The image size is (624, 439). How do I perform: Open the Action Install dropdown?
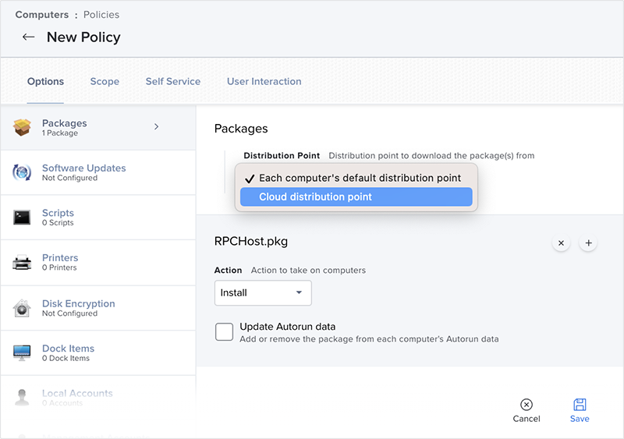(263, 293)
